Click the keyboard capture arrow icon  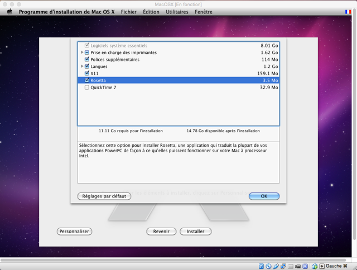pos(322,266)
